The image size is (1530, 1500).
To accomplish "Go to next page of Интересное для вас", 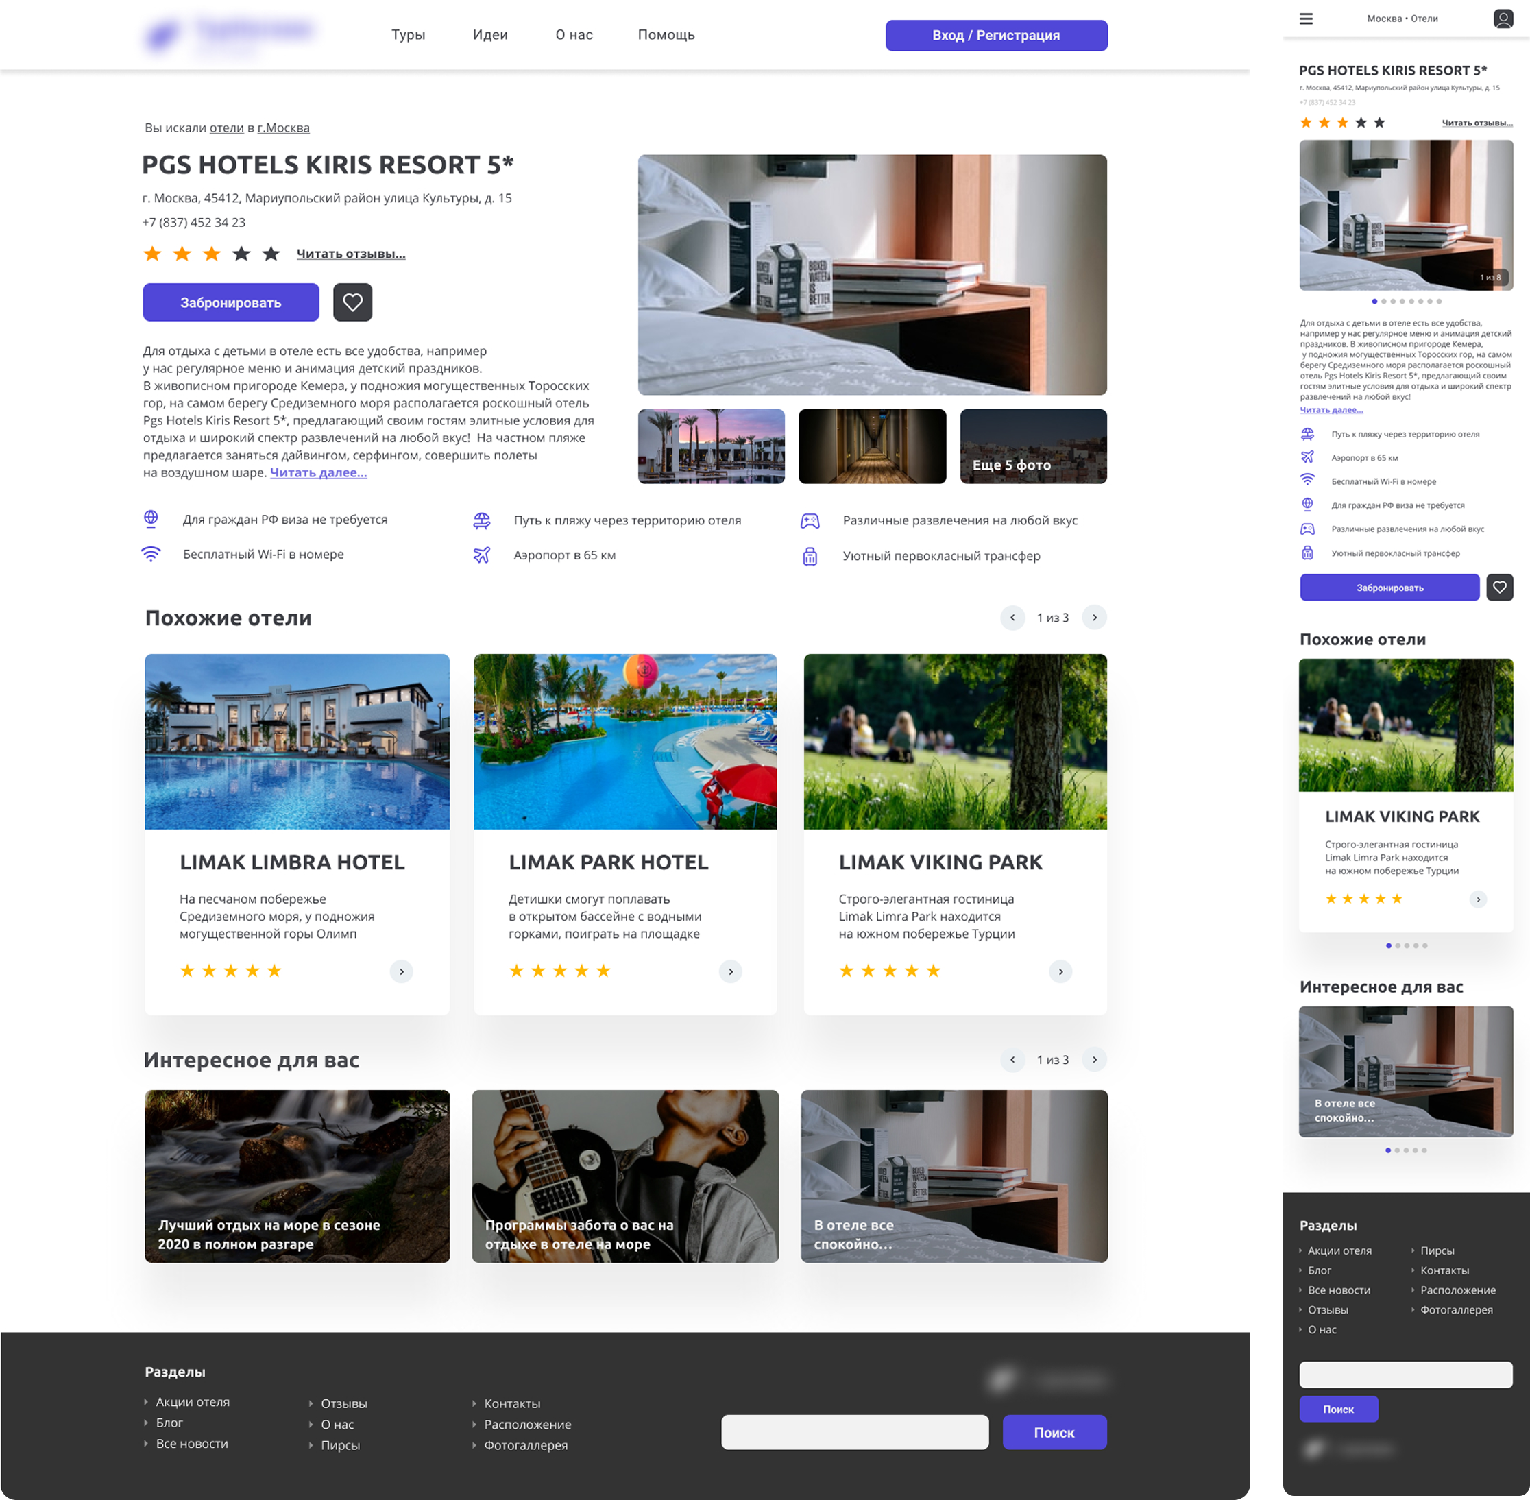I will 1094,1060.
